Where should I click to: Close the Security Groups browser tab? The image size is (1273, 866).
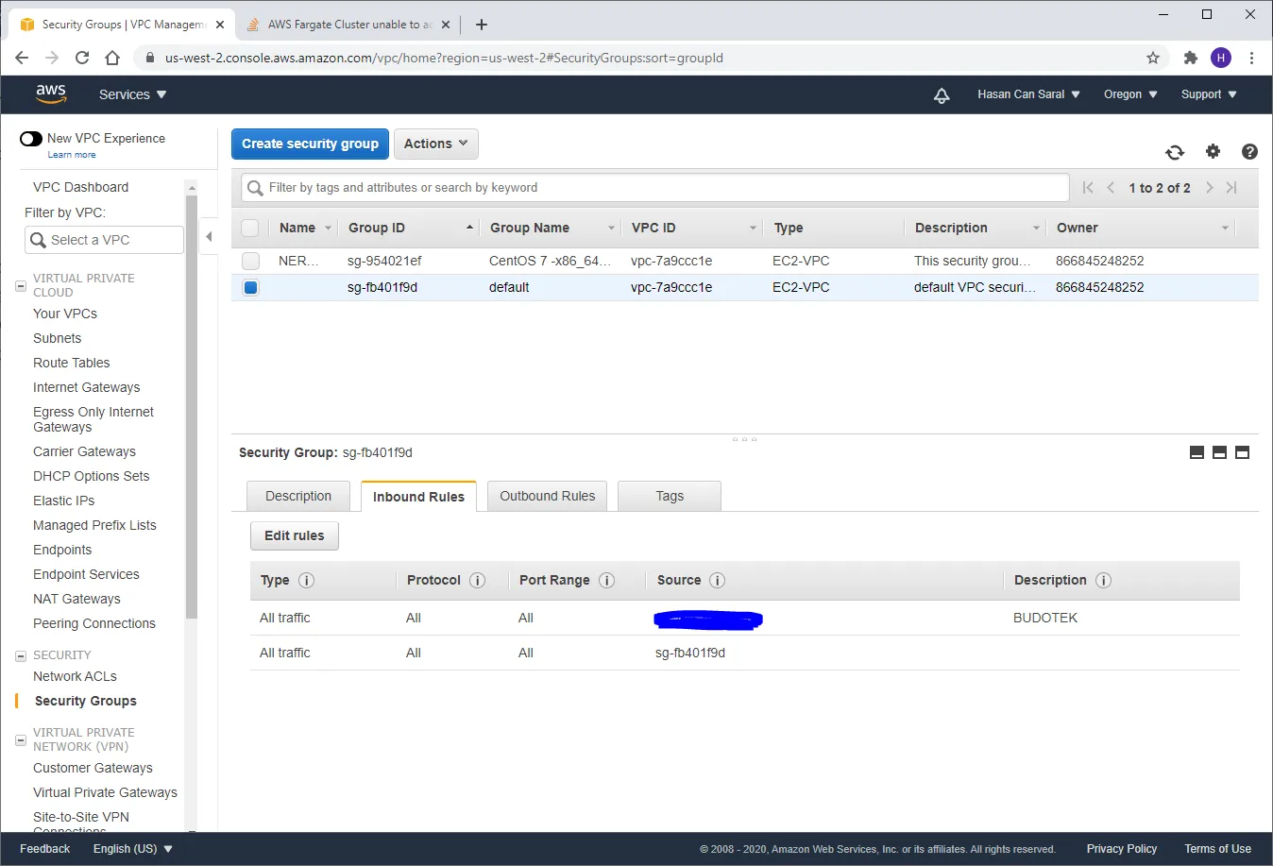tap(219, 25)
